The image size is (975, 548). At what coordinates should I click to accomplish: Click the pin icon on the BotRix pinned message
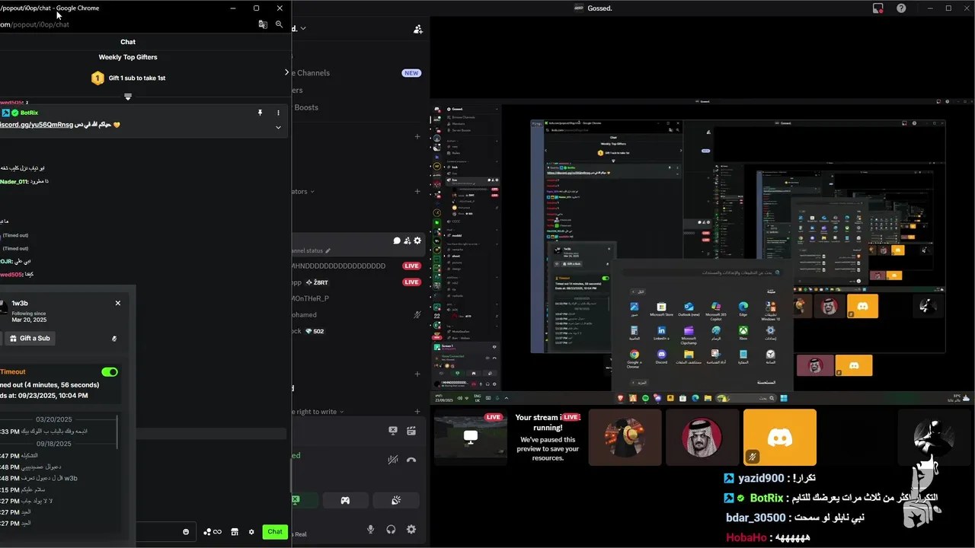tap(261, 112)
